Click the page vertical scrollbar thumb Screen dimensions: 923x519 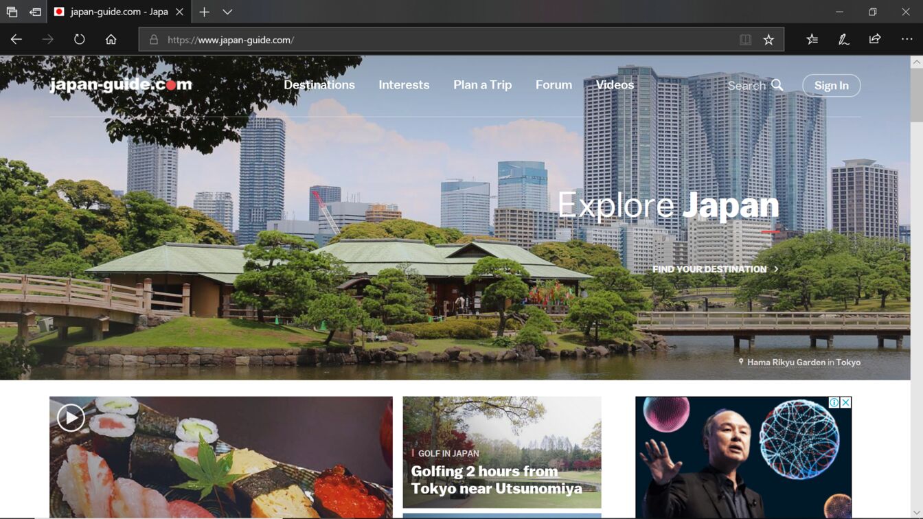point(916,95)
